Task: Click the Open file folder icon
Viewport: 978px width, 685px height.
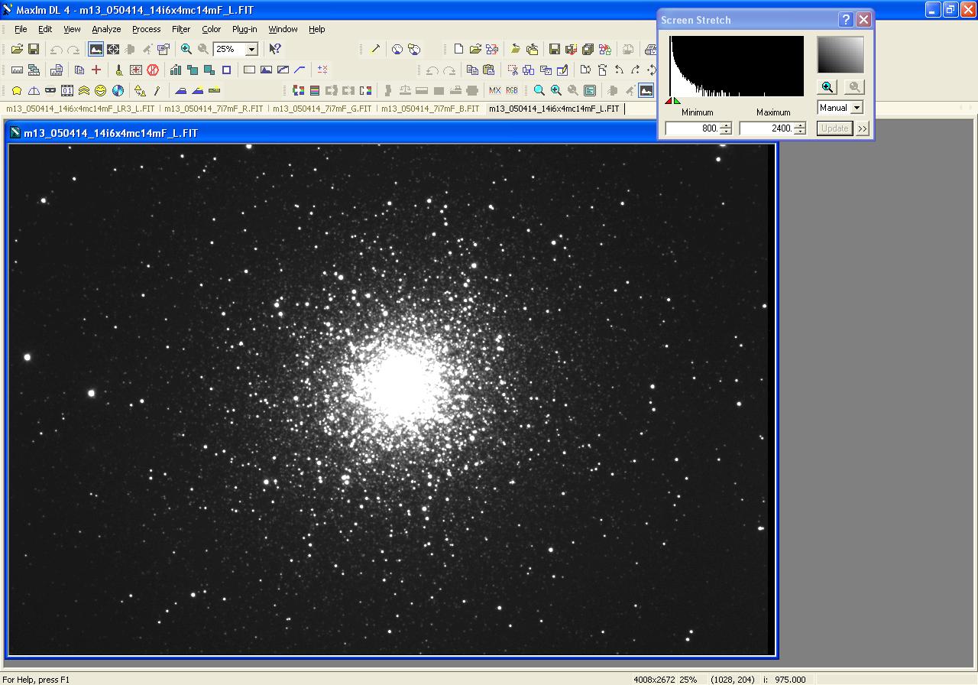Action: click(x=17, y=49)
